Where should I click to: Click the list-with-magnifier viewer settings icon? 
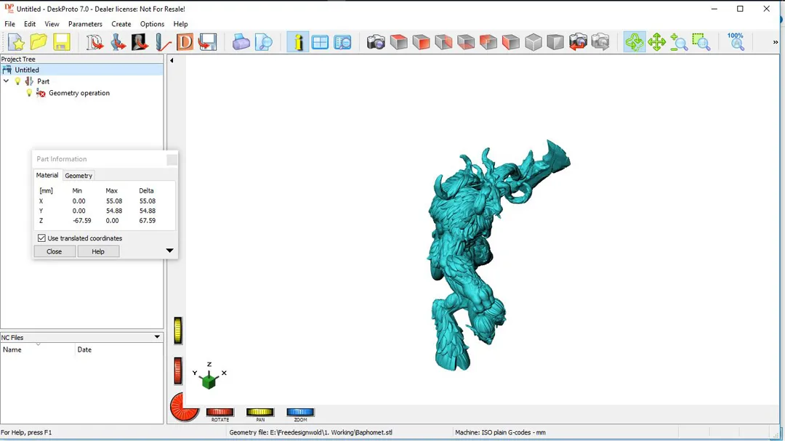[x=343, y=42]
